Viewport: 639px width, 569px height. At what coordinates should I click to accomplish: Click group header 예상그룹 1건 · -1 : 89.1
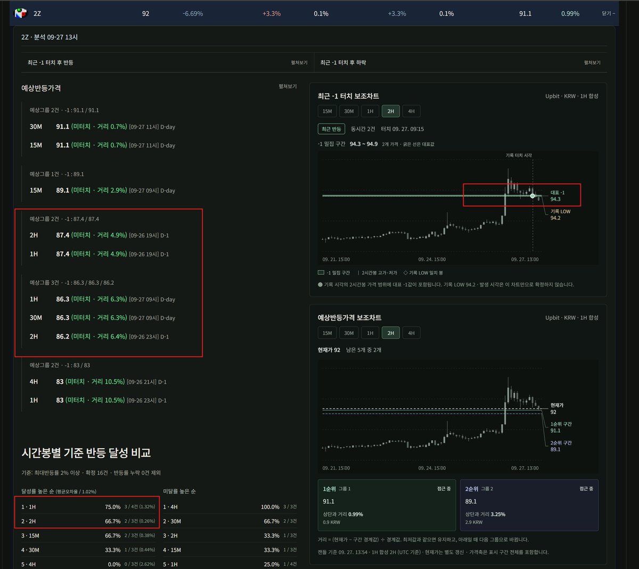pyautogui.click(x=57, y=174)
